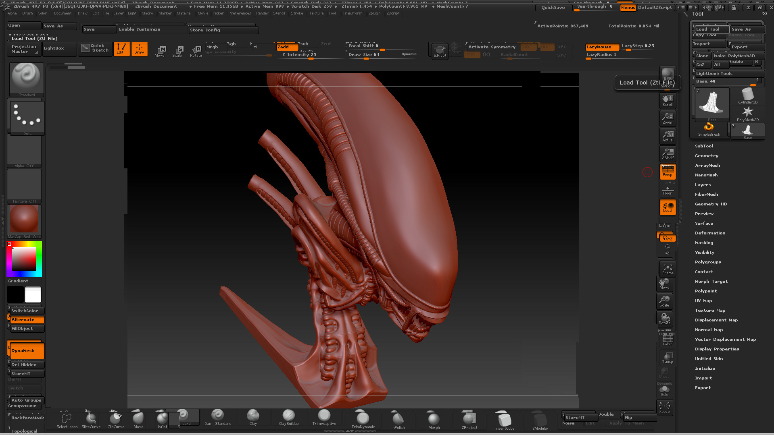Screen dimensions: 774x435
Task: Open the Preferences menu
Action: click(x=240, y=13)
